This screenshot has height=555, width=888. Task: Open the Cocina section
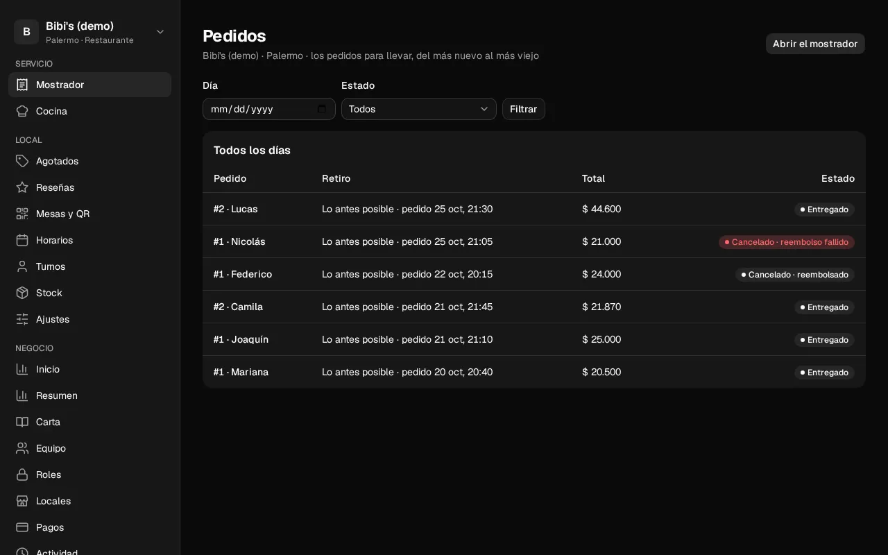point(89,111)
